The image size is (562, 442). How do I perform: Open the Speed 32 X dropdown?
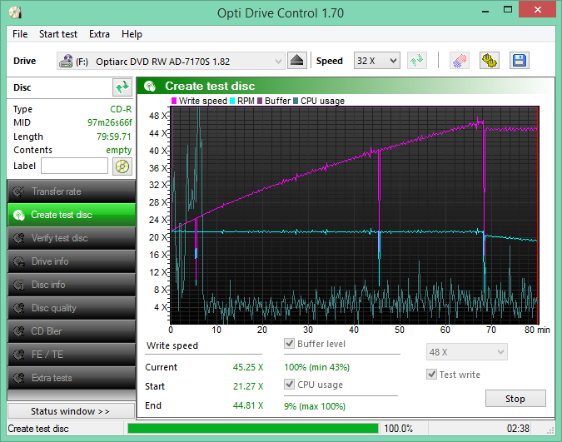376,61
